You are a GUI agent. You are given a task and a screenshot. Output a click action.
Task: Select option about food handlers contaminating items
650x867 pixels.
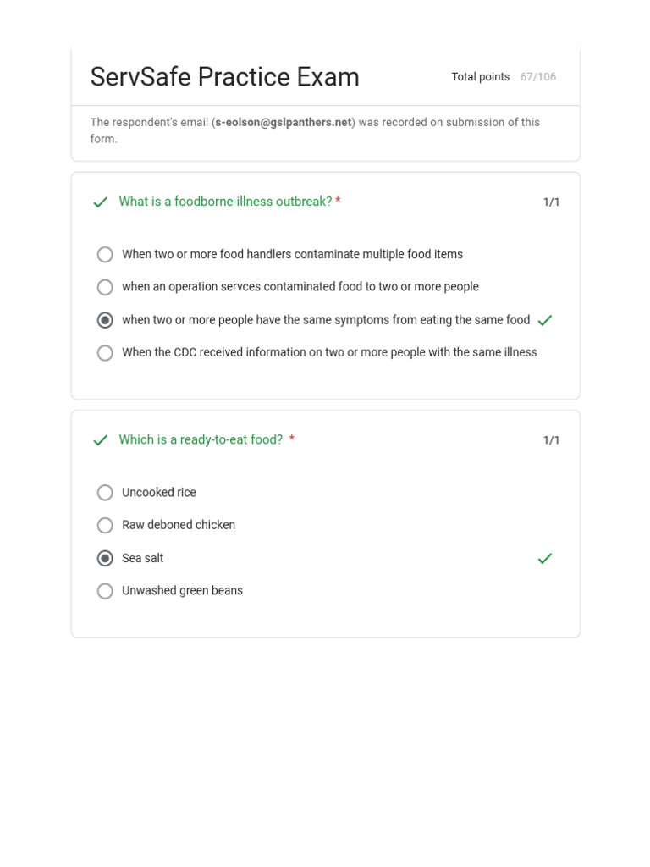point(105,254)
